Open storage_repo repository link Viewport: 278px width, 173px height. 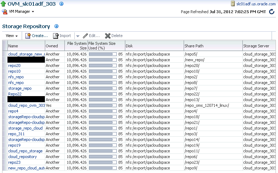(x=20, y=88)
